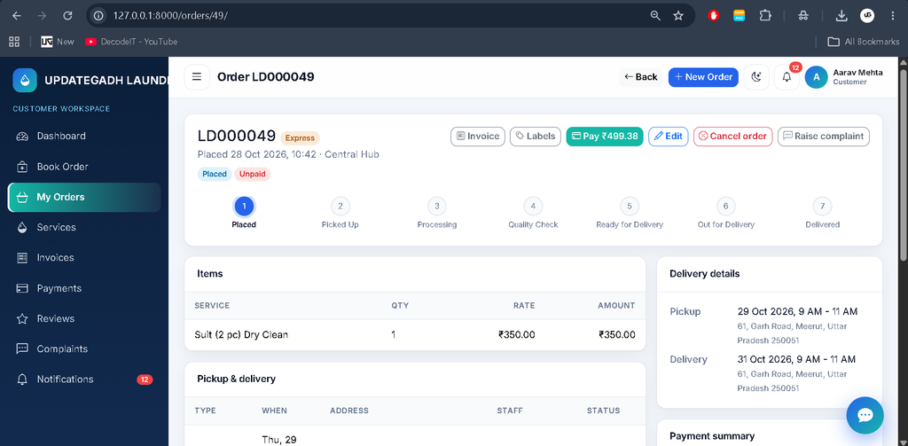908x446 pixels.
Task: Select step 2 Picked Up
Action: [340, 207]
